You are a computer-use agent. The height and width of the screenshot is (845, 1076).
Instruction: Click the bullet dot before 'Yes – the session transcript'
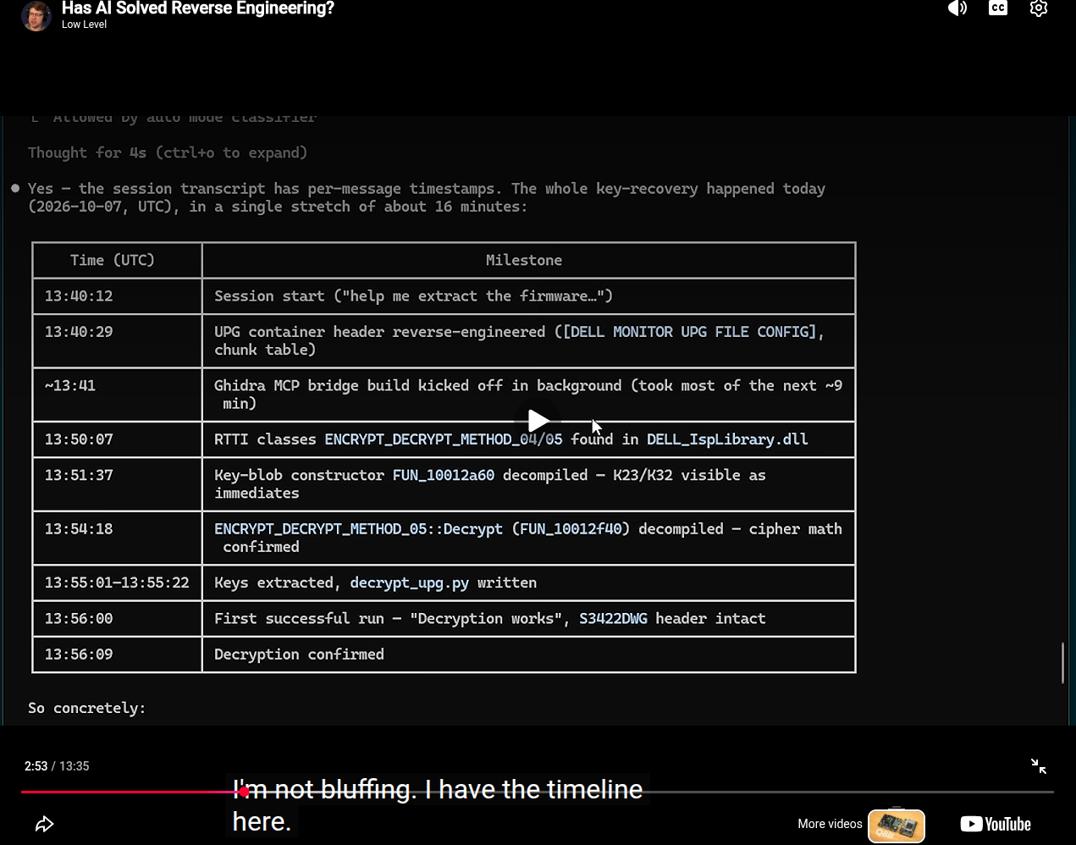15,188
